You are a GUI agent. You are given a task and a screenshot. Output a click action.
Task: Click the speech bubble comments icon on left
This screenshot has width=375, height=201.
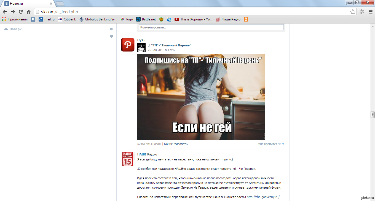(112, 36)
